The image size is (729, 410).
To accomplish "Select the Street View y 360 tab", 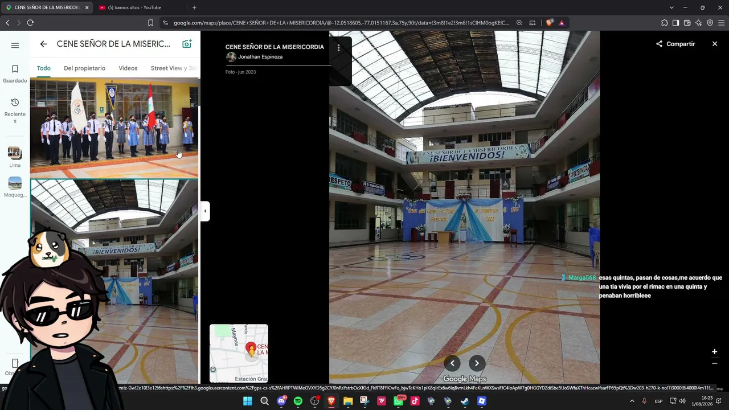I will click(174, 68).
